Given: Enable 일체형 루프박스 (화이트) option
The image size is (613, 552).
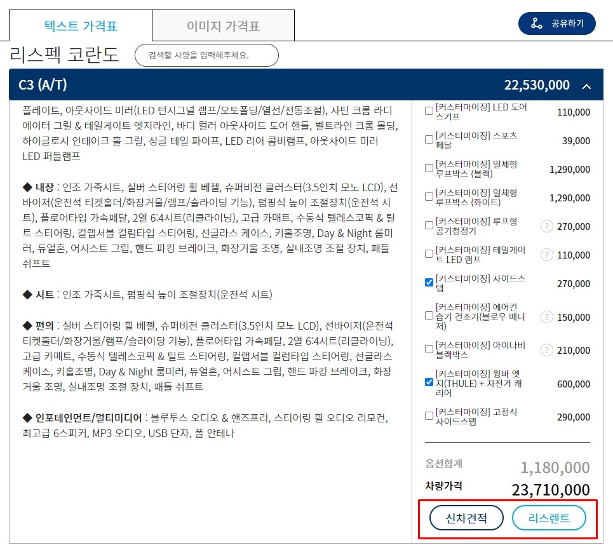Looking at the screenshot, I should [x=429, y=197].
